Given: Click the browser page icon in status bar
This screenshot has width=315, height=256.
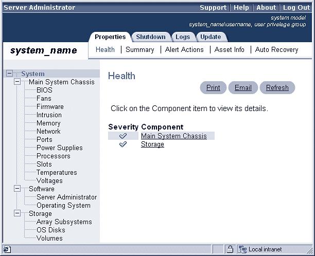Looking at the screenshot, I should point(7,249).
